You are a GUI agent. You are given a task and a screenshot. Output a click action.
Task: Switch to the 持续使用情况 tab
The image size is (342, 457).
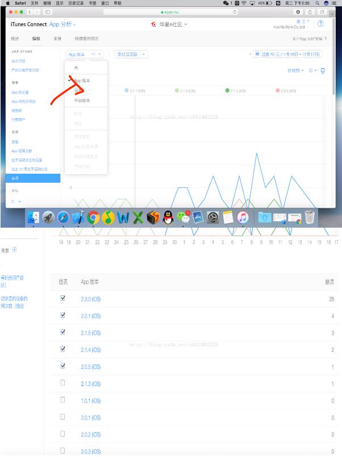pyautogui.click(x=86, y=39)
